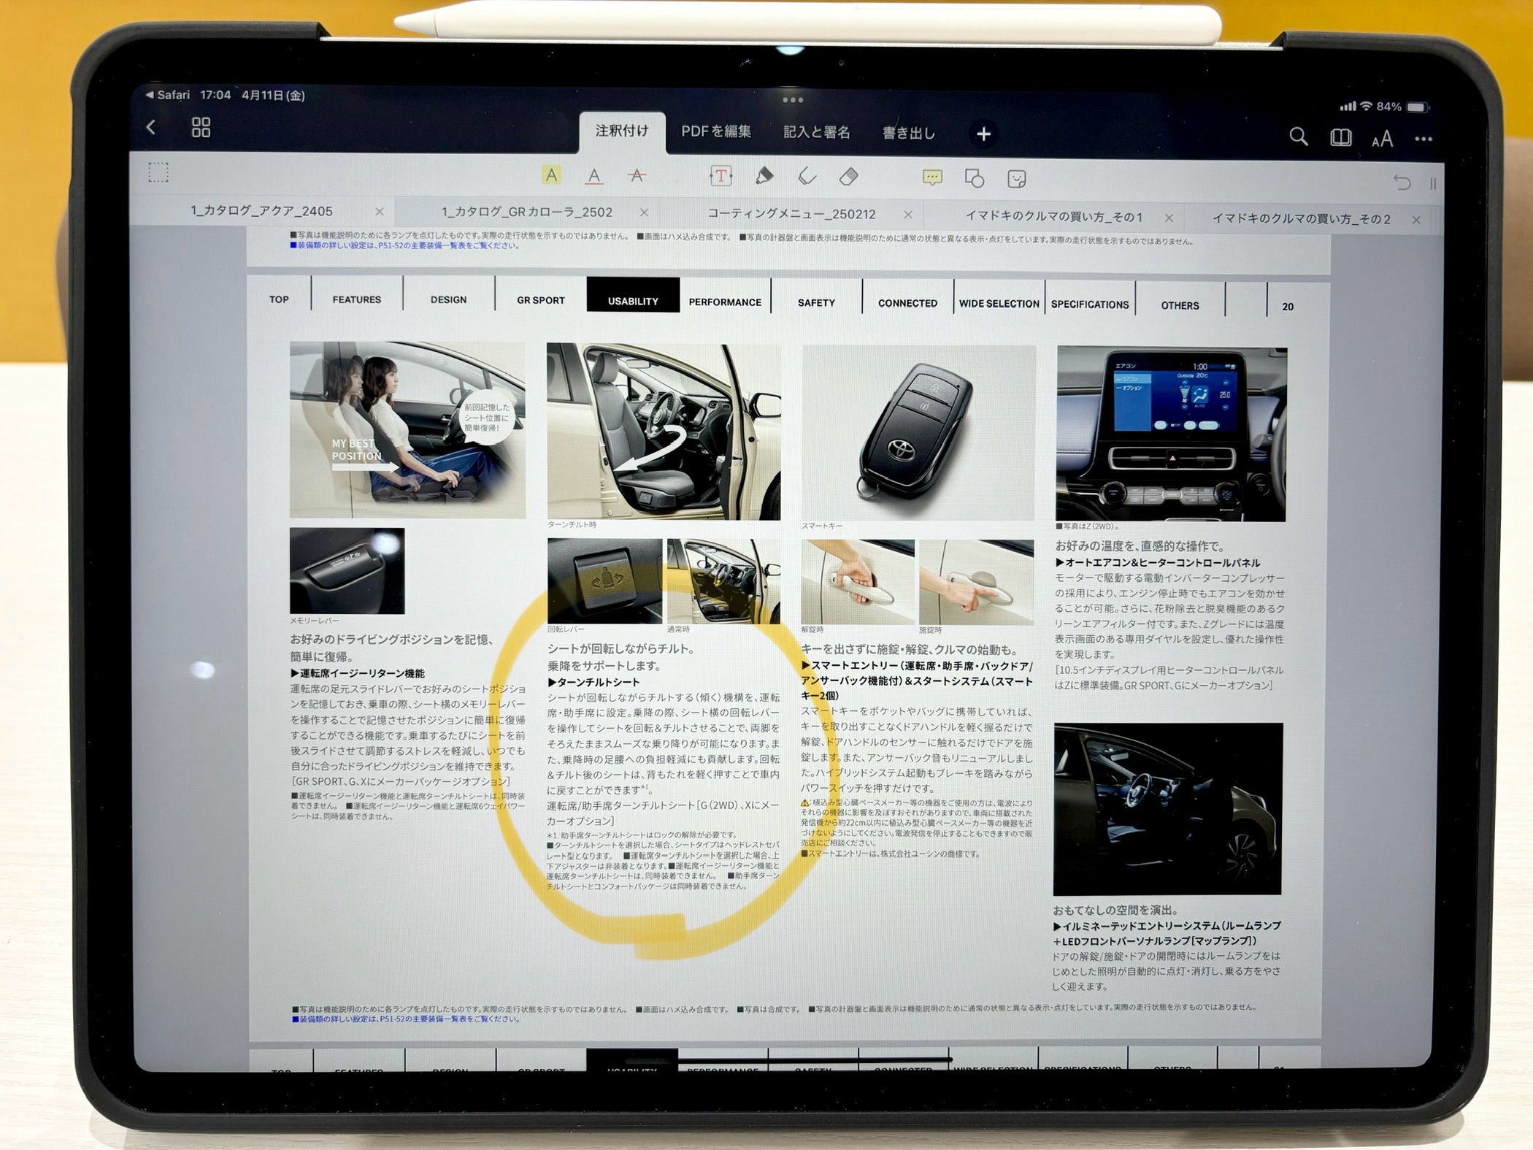Click the plus button to add tool tab
The height and width of the screenshot is (1150, 1533).
(x=983, y=134)
